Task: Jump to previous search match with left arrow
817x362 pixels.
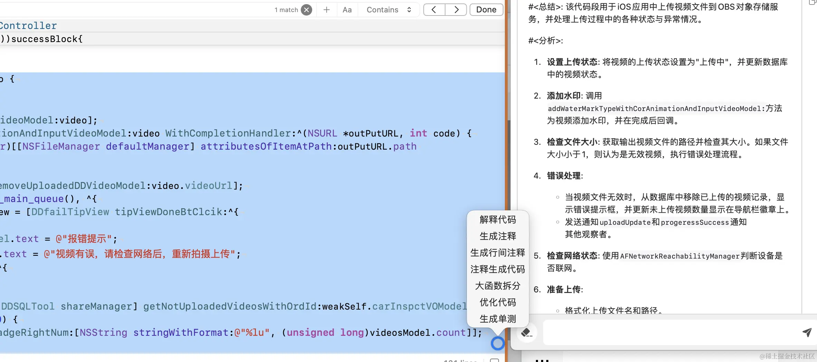Action: point(434,10)
